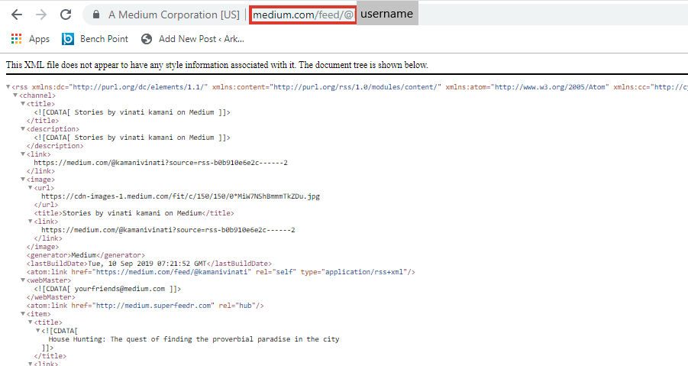Collapse the link node inside image
The image size is (688, 366).
coord(31,222)
